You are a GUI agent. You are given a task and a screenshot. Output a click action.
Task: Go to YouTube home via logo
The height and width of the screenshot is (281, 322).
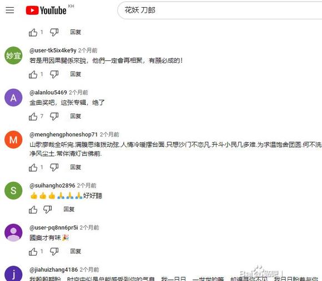click(46, 10)
